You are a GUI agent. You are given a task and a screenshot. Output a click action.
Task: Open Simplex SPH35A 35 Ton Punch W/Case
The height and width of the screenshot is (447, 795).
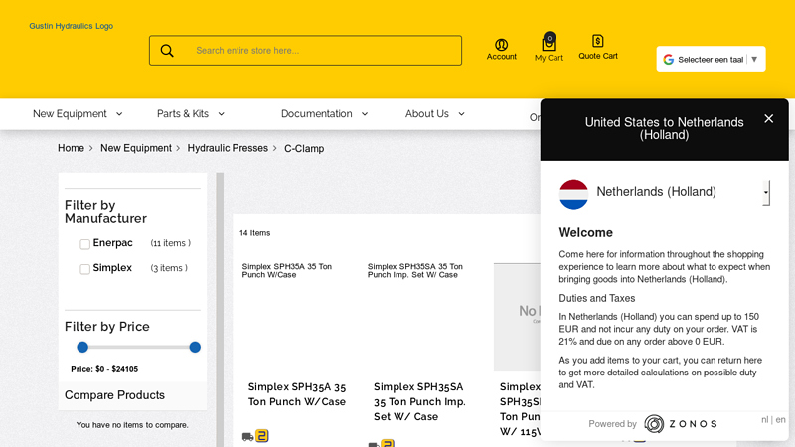[x=297, y=394]
